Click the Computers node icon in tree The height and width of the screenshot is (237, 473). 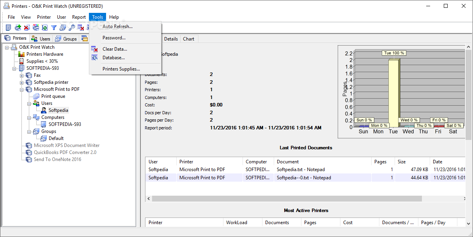click(x=36, y=117)
